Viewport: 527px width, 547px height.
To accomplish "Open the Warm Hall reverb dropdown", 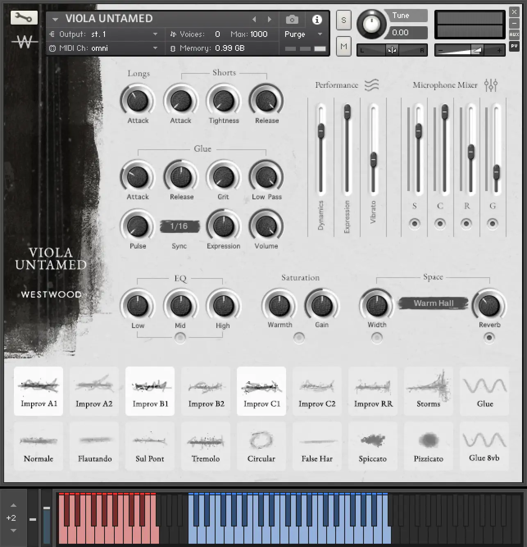I will [433, 303].
